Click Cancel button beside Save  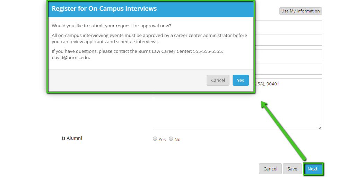pyautogui.click(x=270, y=169)
